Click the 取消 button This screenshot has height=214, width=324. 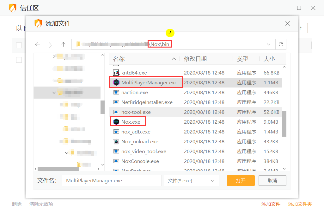[x=272, y=181]
